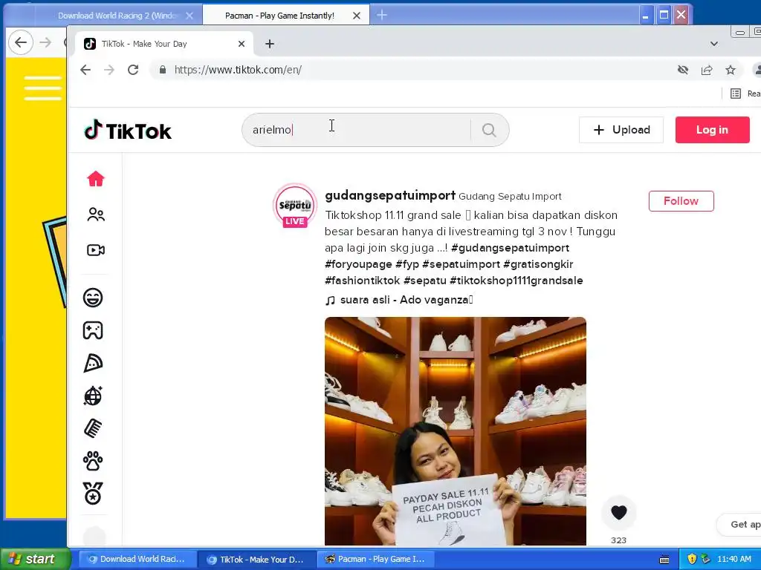
Task: Go forward in the TikTok browser window
Action: coord(109,70)
